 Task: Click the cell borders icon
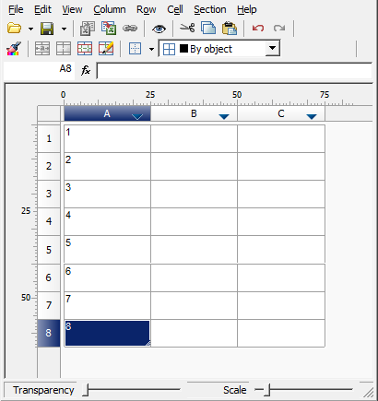click(135, 49)
